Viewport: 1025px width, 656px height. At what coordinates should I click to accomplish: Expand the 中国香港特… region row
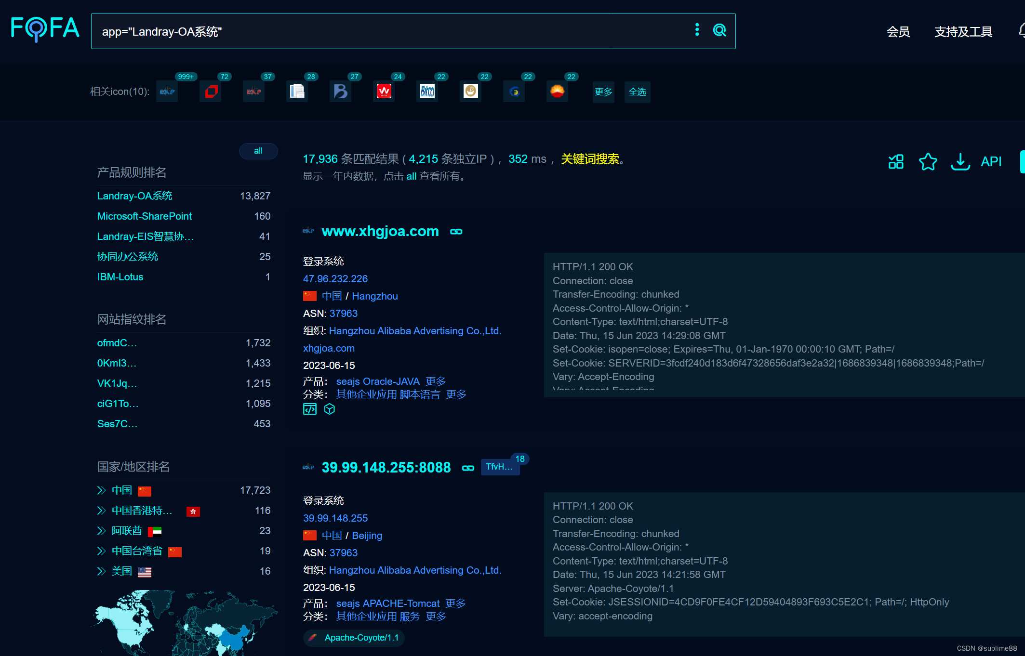pyautogui.click(x=101, y=511)
